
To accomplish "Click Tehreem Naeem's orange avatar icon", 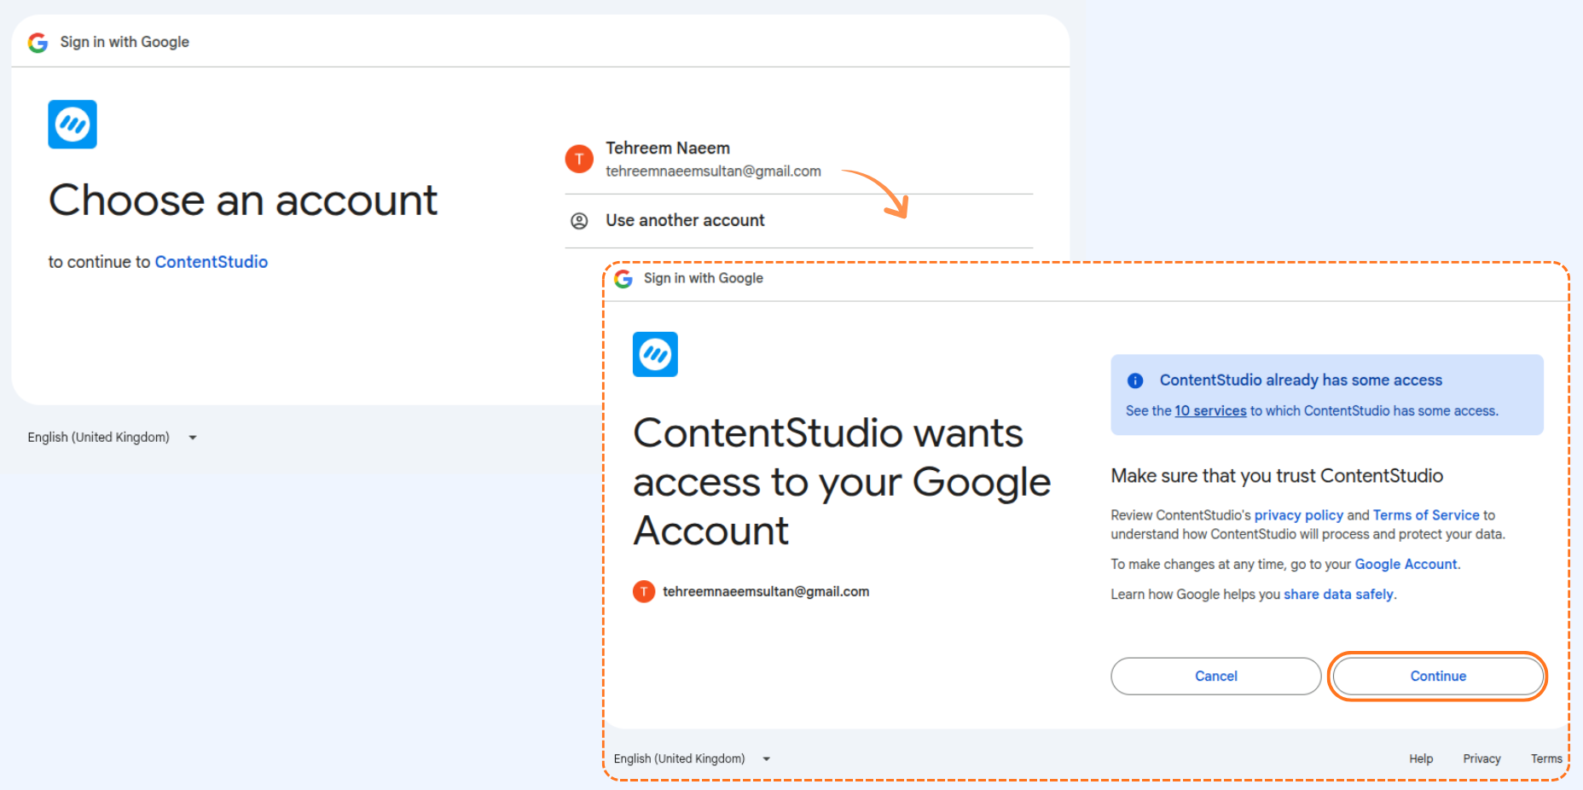I will pyautogui.click(x=579, y=159).
